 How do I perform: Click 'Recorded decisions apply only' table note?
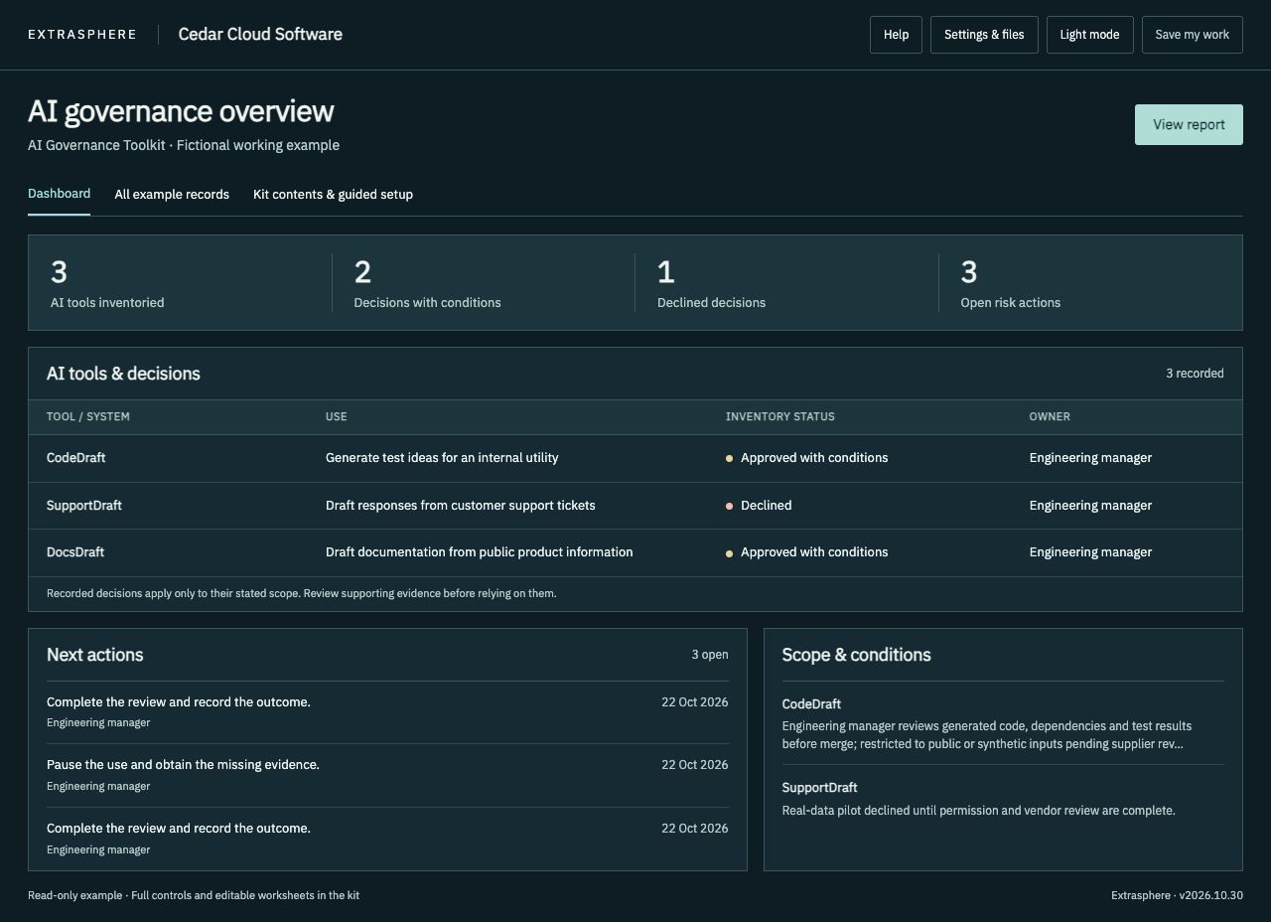pyautogui.click(x=301, y=593)
